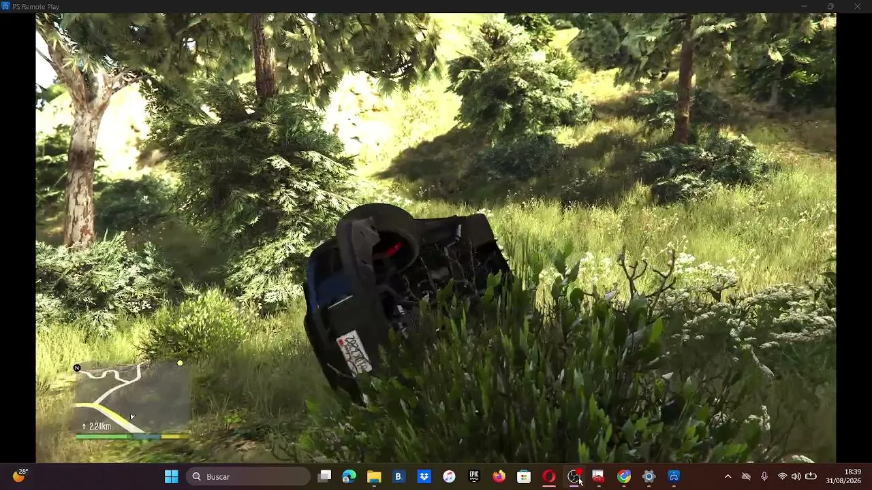Screen dimensions: 872x490
Task: Switch to Opera browser on the taskbar
Action: coord(549,476)
